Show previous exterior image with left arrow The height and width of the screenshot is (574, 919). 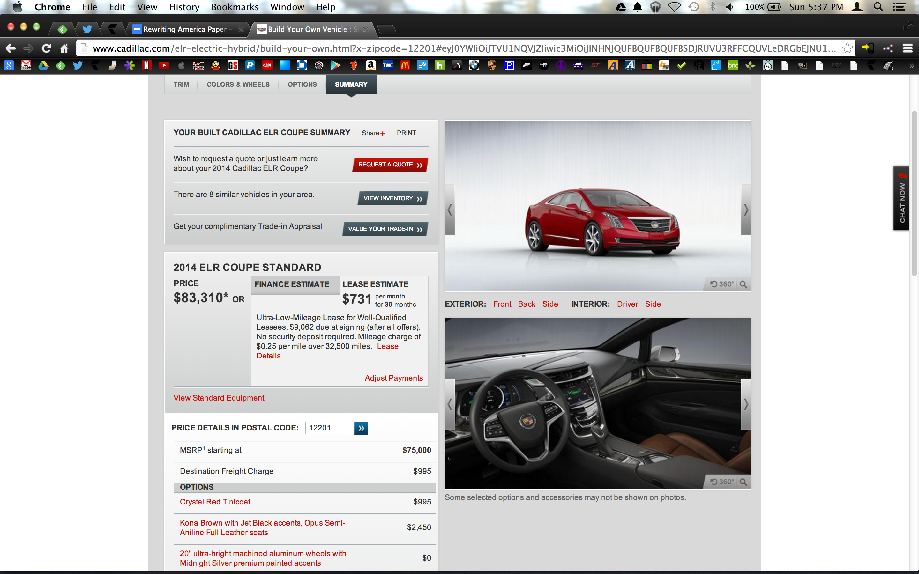tap(450, 210)
